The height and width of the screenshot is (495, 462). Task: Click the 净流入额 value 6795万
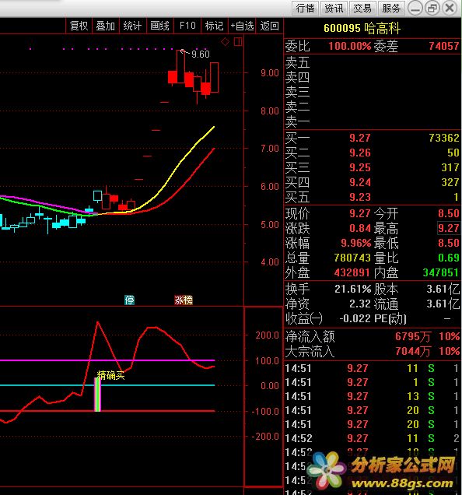[413, 336]
